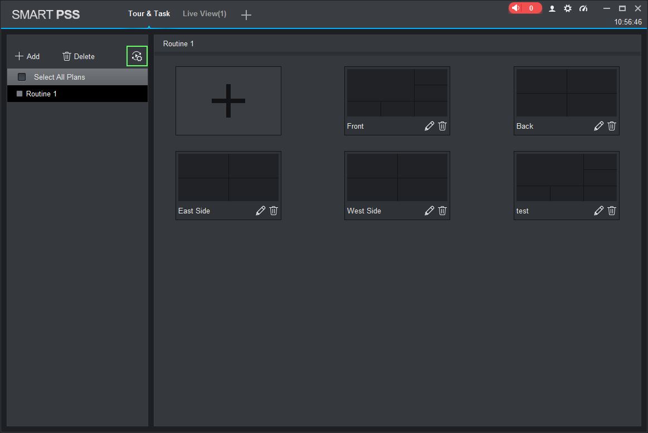Switch to the Live View(1) tab
Image resolution: width=648 pixels, height=433 pixels.
pyautogui.click(x=204, y=13)
